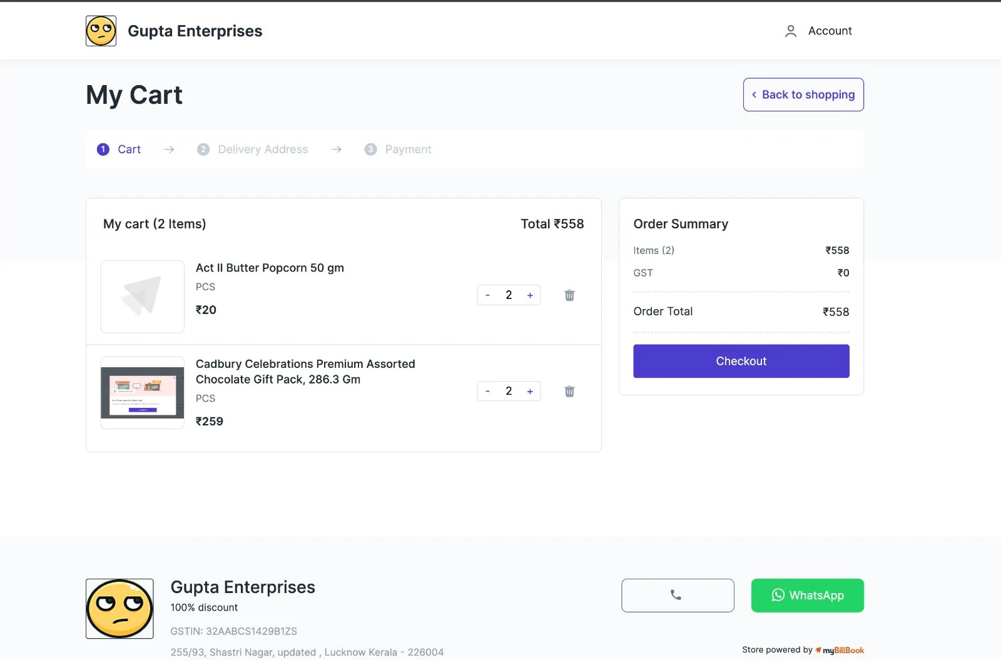Click the store address text in footer
The image size is (1001, 660).
coord(307,652)
